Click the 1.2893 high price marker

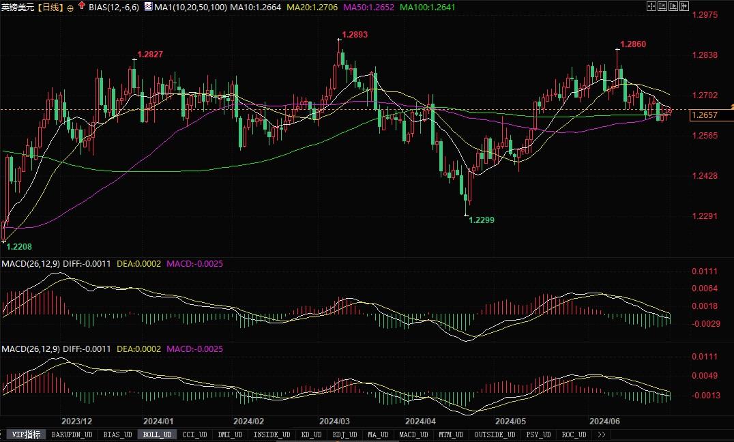[354, 34]
